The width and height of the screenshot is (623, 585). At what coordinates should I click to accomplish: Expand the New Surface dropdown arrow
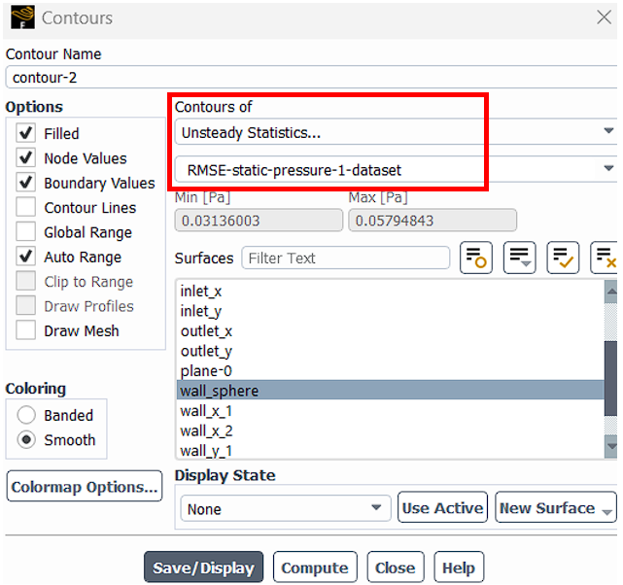coord(606,512)
